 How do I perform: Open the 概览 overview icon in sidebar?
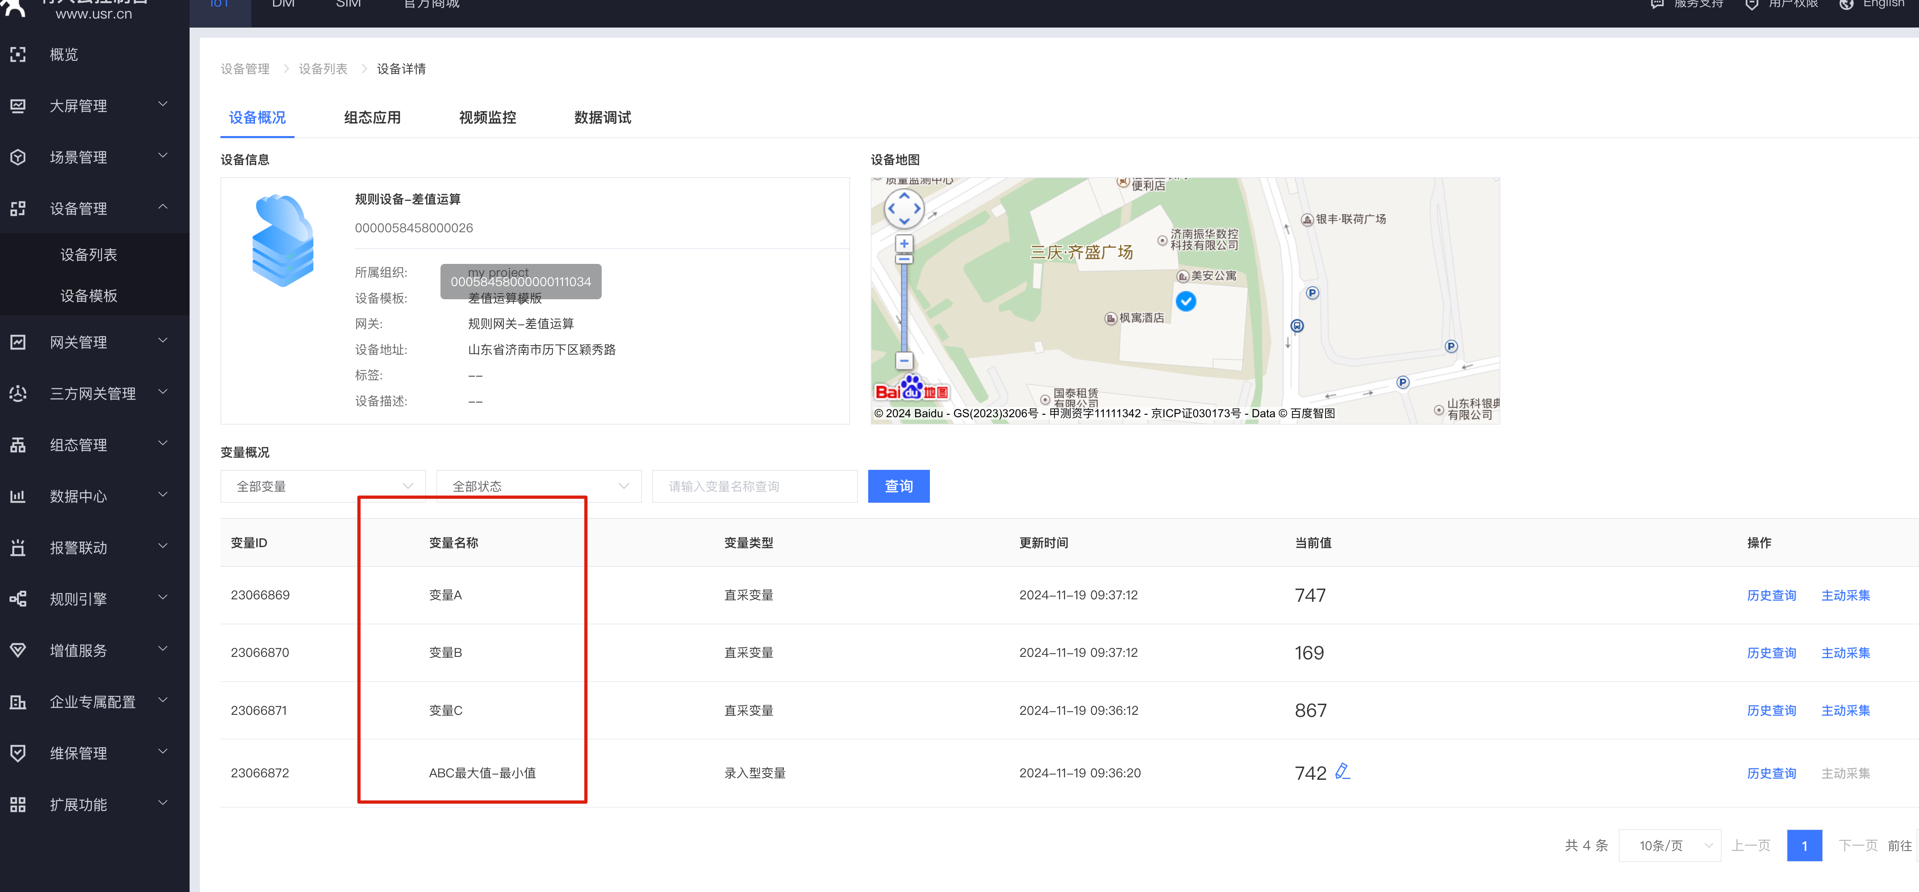pos(18,54)
